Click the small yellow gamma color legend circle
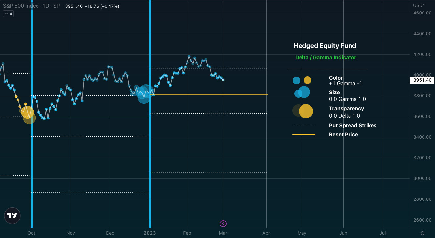The height and width of the screenshot is (238, 435). click(x=307, y=80)
